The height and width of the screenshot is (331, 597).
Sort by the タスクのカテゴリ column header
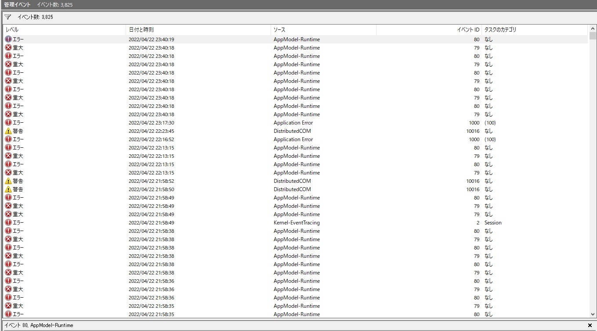click(535, 30)
